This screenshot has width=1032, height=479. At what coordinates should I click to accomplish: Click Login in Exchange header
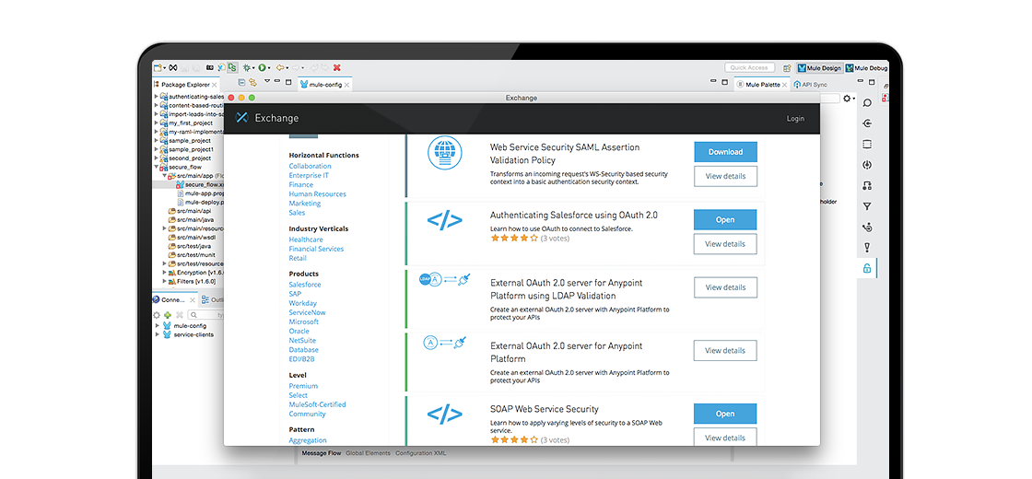[x=795, y=119]
